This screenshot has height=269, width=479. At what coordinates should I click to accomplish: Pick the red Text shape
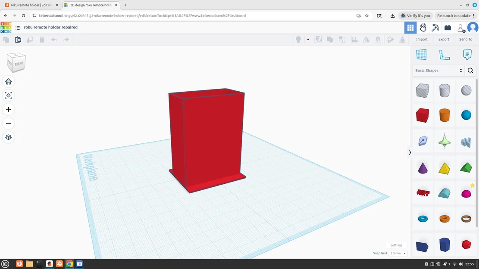(x=423, y=193)
